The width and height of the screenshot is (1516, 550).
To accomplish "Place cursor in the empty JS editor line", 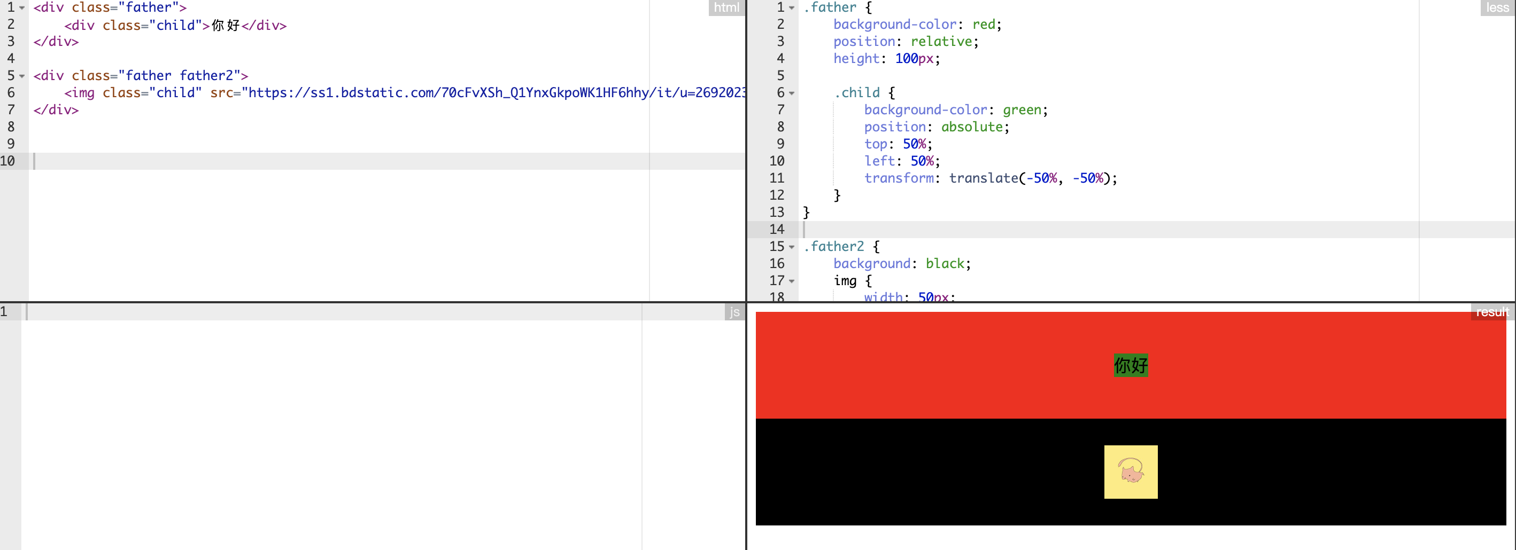I will pyautogui.click(x=294, y=312).
